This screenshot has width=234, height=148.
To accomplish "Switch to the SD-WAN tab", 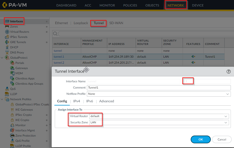I will tap(116, 23).
